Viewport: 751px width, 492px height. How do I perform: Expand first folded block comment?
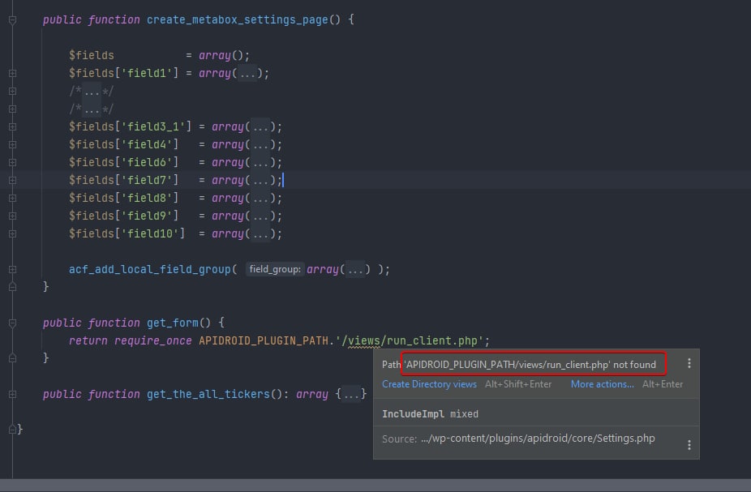[x=12, y=91]
